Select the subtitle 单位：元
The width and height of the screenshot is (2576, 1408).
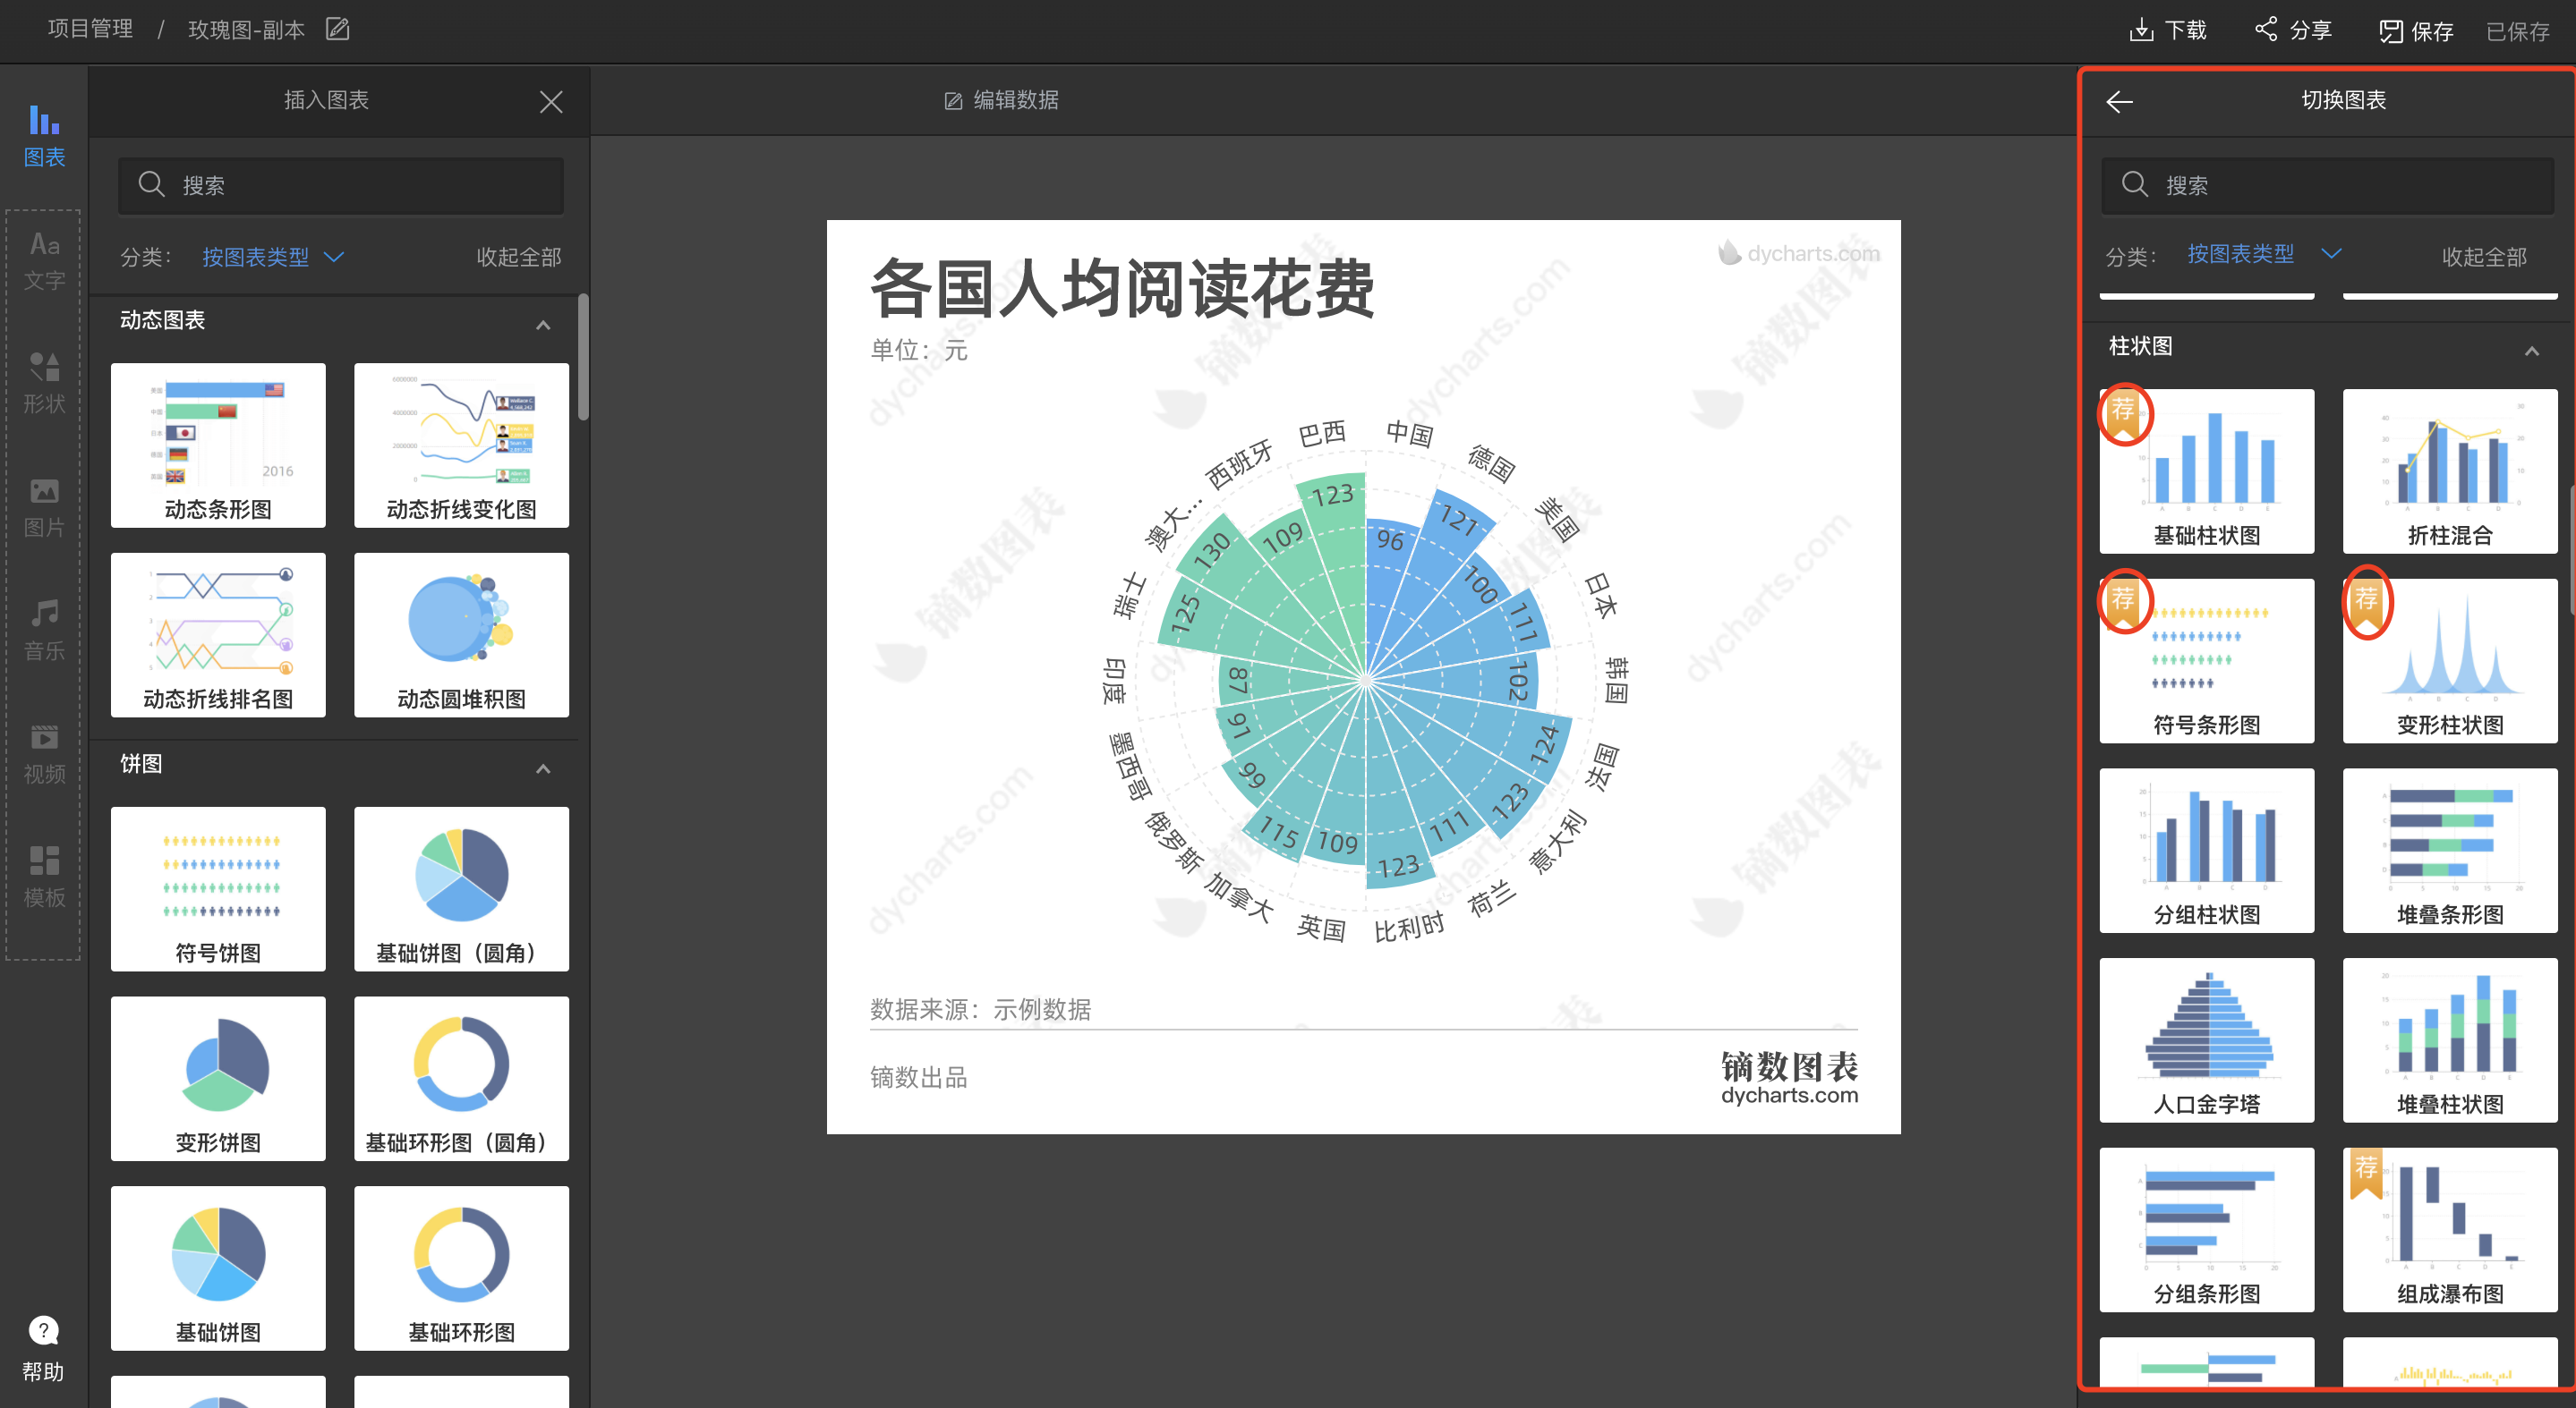click(x=918, y=350)
